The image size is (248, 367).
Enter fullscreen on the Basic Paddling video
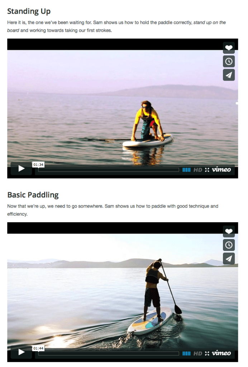207,353
